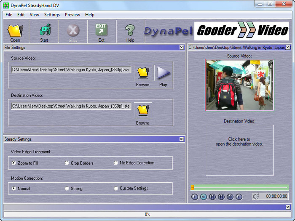
Task: Open the Edit menu
Action: (21, 15)
